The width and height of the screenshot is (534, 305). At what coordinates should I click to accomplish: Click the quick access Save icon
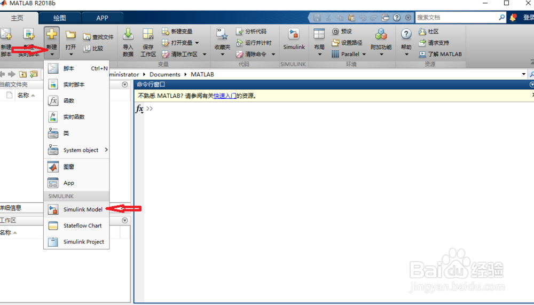click(x=317, y=18)
